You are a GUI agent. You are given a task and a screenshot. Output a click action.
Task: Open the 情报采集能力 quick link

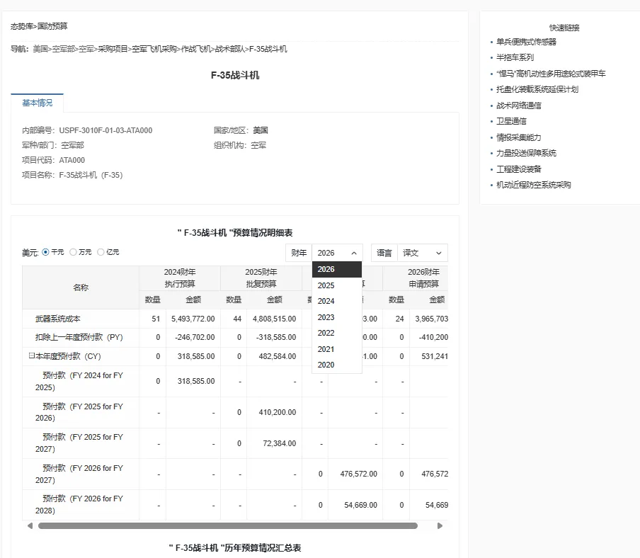coord(518,137)
